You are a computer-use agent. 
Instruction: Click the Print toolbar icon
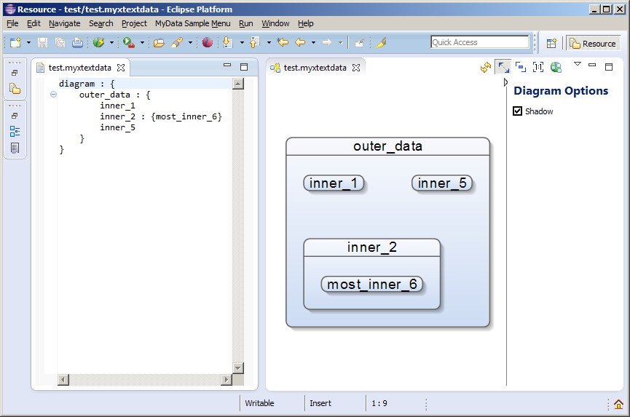point(77,43)
